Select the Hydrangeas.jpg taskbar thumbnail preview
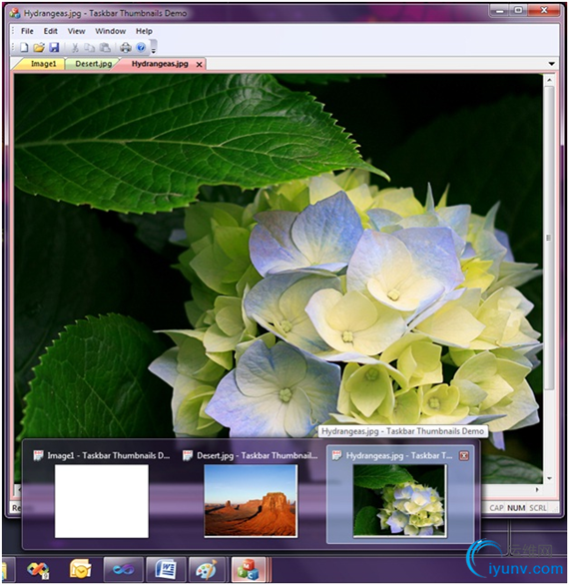Screen dimensions: 569x585 point(399,501)
